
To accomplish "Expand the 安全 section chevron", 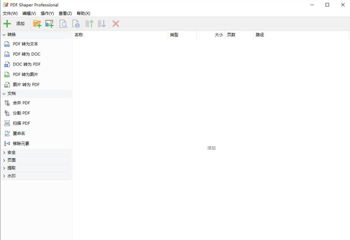I will point(4,153).
